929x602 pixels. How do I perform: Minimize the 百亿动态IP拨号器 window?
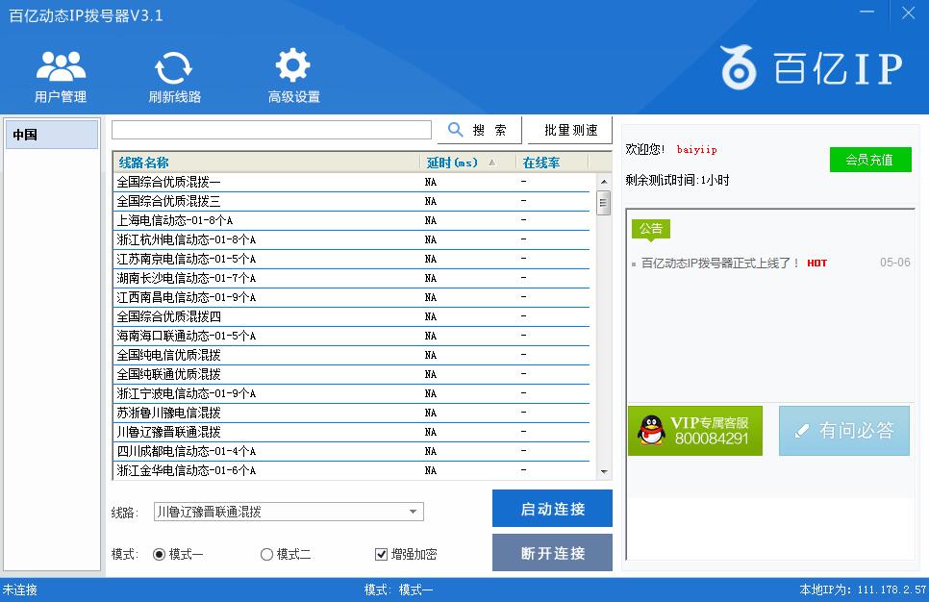[x=866, y=13]
